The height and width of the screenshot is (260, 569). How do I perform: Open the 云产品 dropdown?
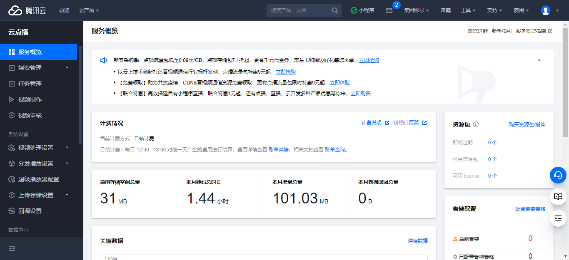89,10
